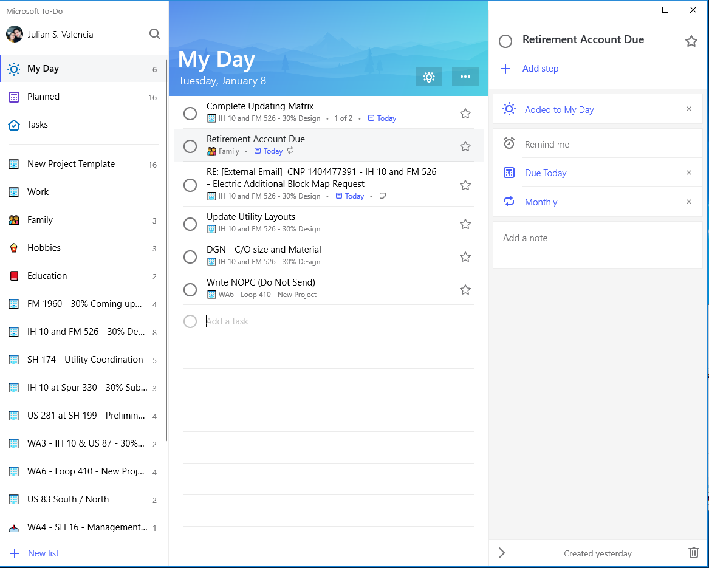
Task: Click the sun icon beside Added to My Day
Action: click(x=509, y=109)
